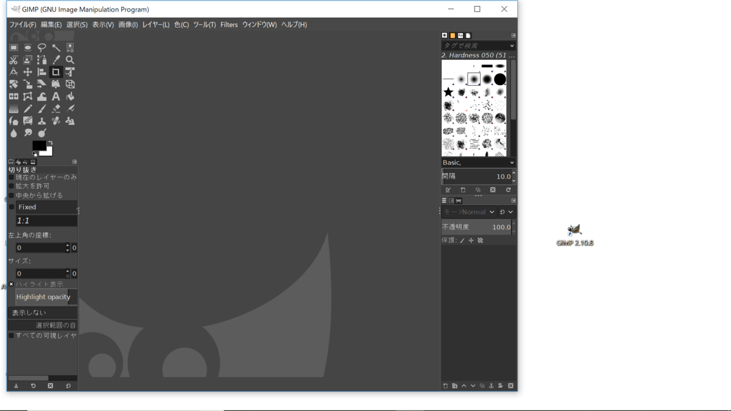Select the Rectangle Select tool
Screen dimensions: 731x411
click(13, 47)
